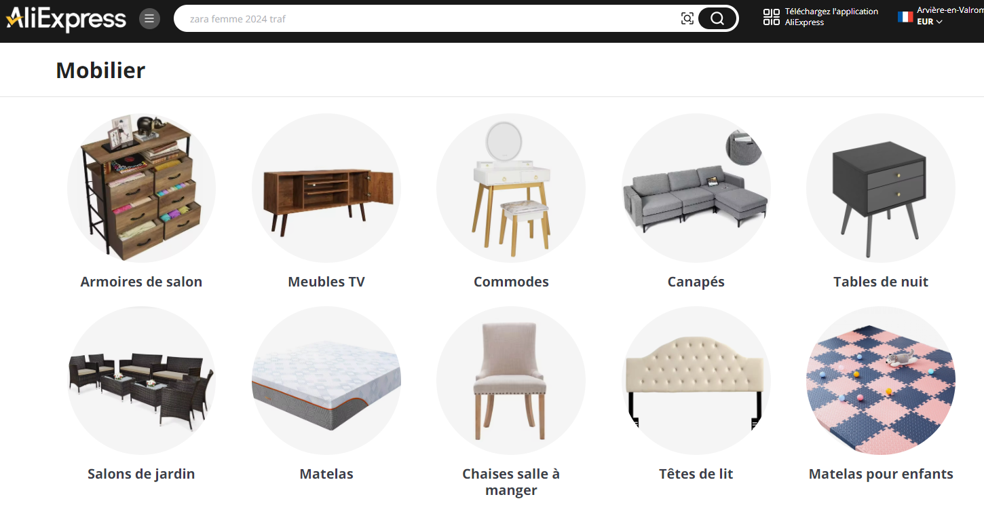The height and width of the screenshot is (516, 984).
Task: Click the QR code app download icon
Action: [x=772, y=17]
